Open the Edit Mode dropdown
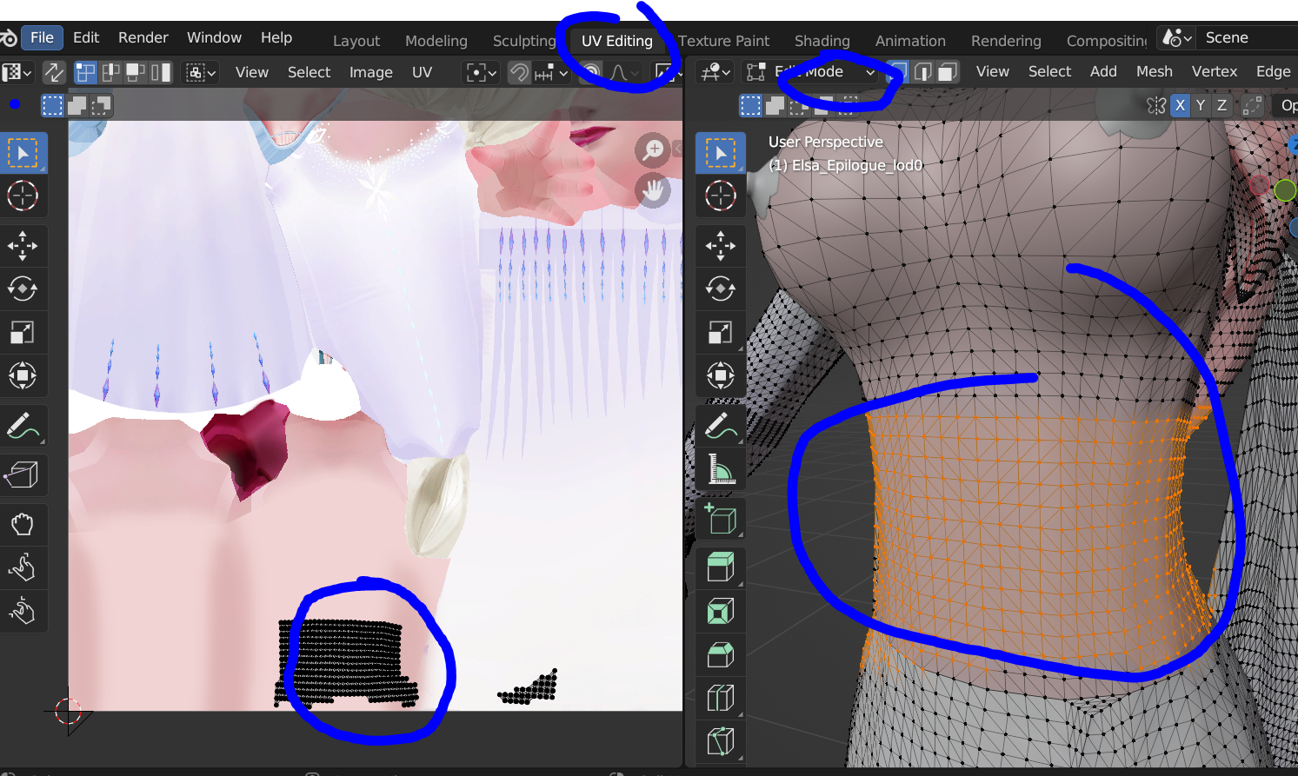This screenshot has width=1298, height=776. coord(810,71)
